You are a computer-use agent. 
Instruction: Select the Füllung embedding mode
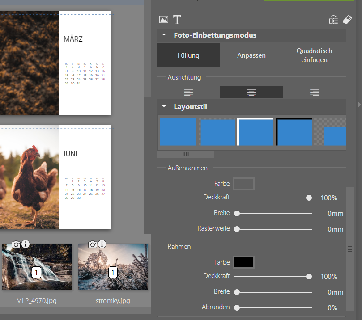tap(188, 55)
